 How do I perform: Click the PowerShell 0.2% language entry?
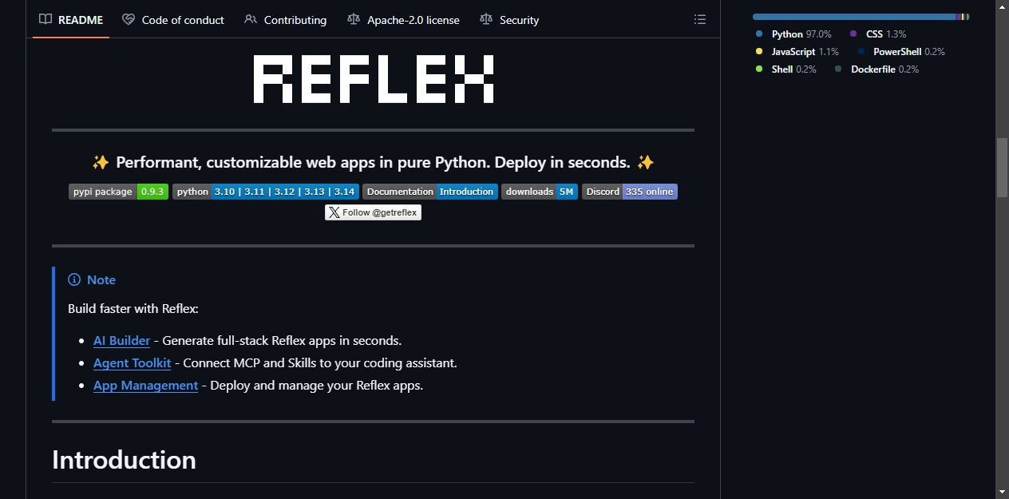click(901, 52)
